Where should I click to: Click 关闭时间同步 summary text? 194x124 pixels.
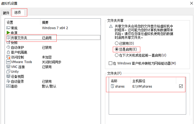point(52,62)
